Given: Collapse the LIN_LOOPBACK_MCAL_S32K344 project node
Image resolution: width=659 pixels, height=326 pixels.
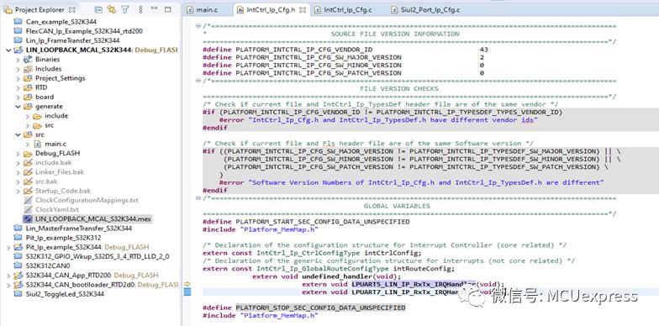Looking at the screenshot, I should coord(8,50).
